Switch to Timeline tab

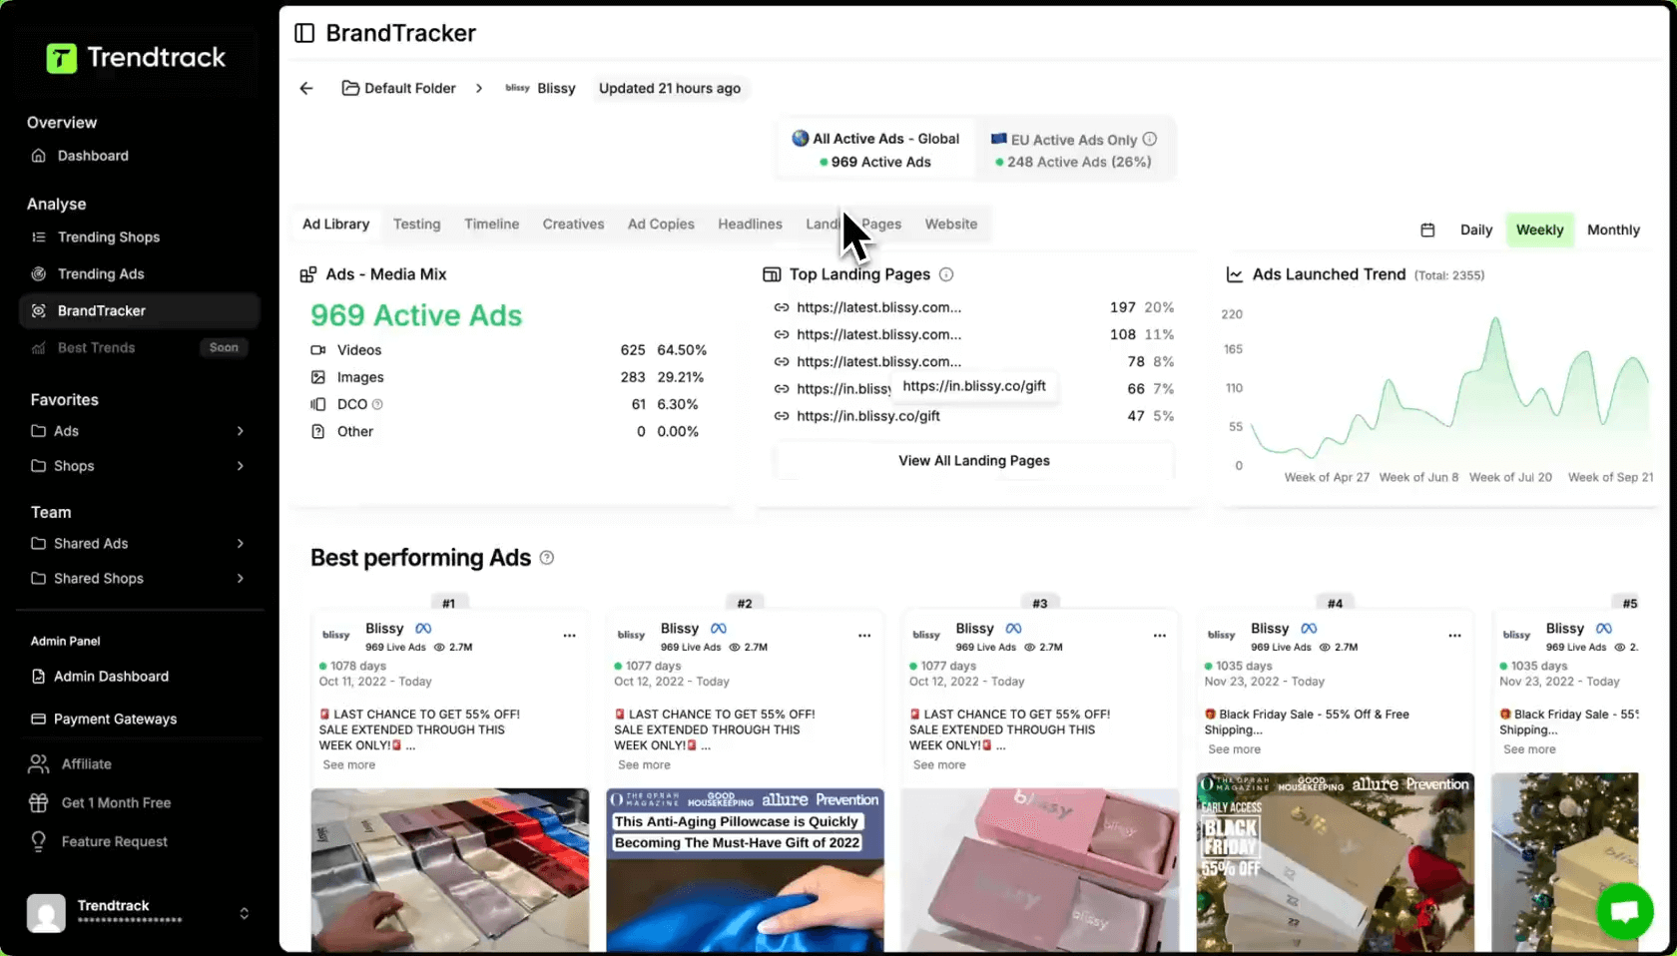[x=491, y=225]
